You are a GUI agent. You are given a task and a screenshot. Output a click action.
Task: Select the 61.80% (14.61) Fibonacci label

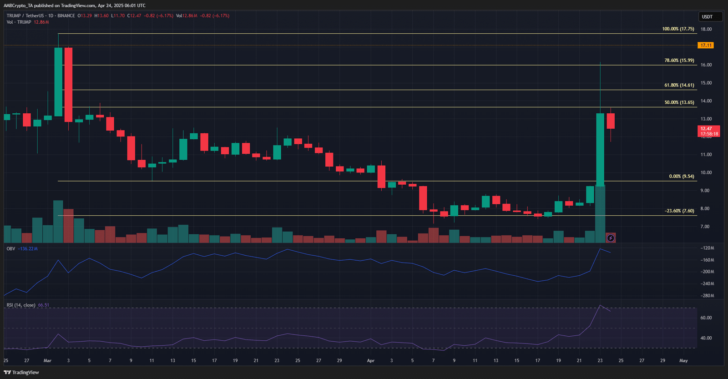point(679,85)
